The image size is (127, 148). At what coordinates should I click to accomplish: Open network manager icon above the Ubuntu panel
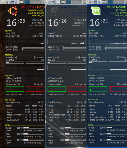click(x=12, y=2)
